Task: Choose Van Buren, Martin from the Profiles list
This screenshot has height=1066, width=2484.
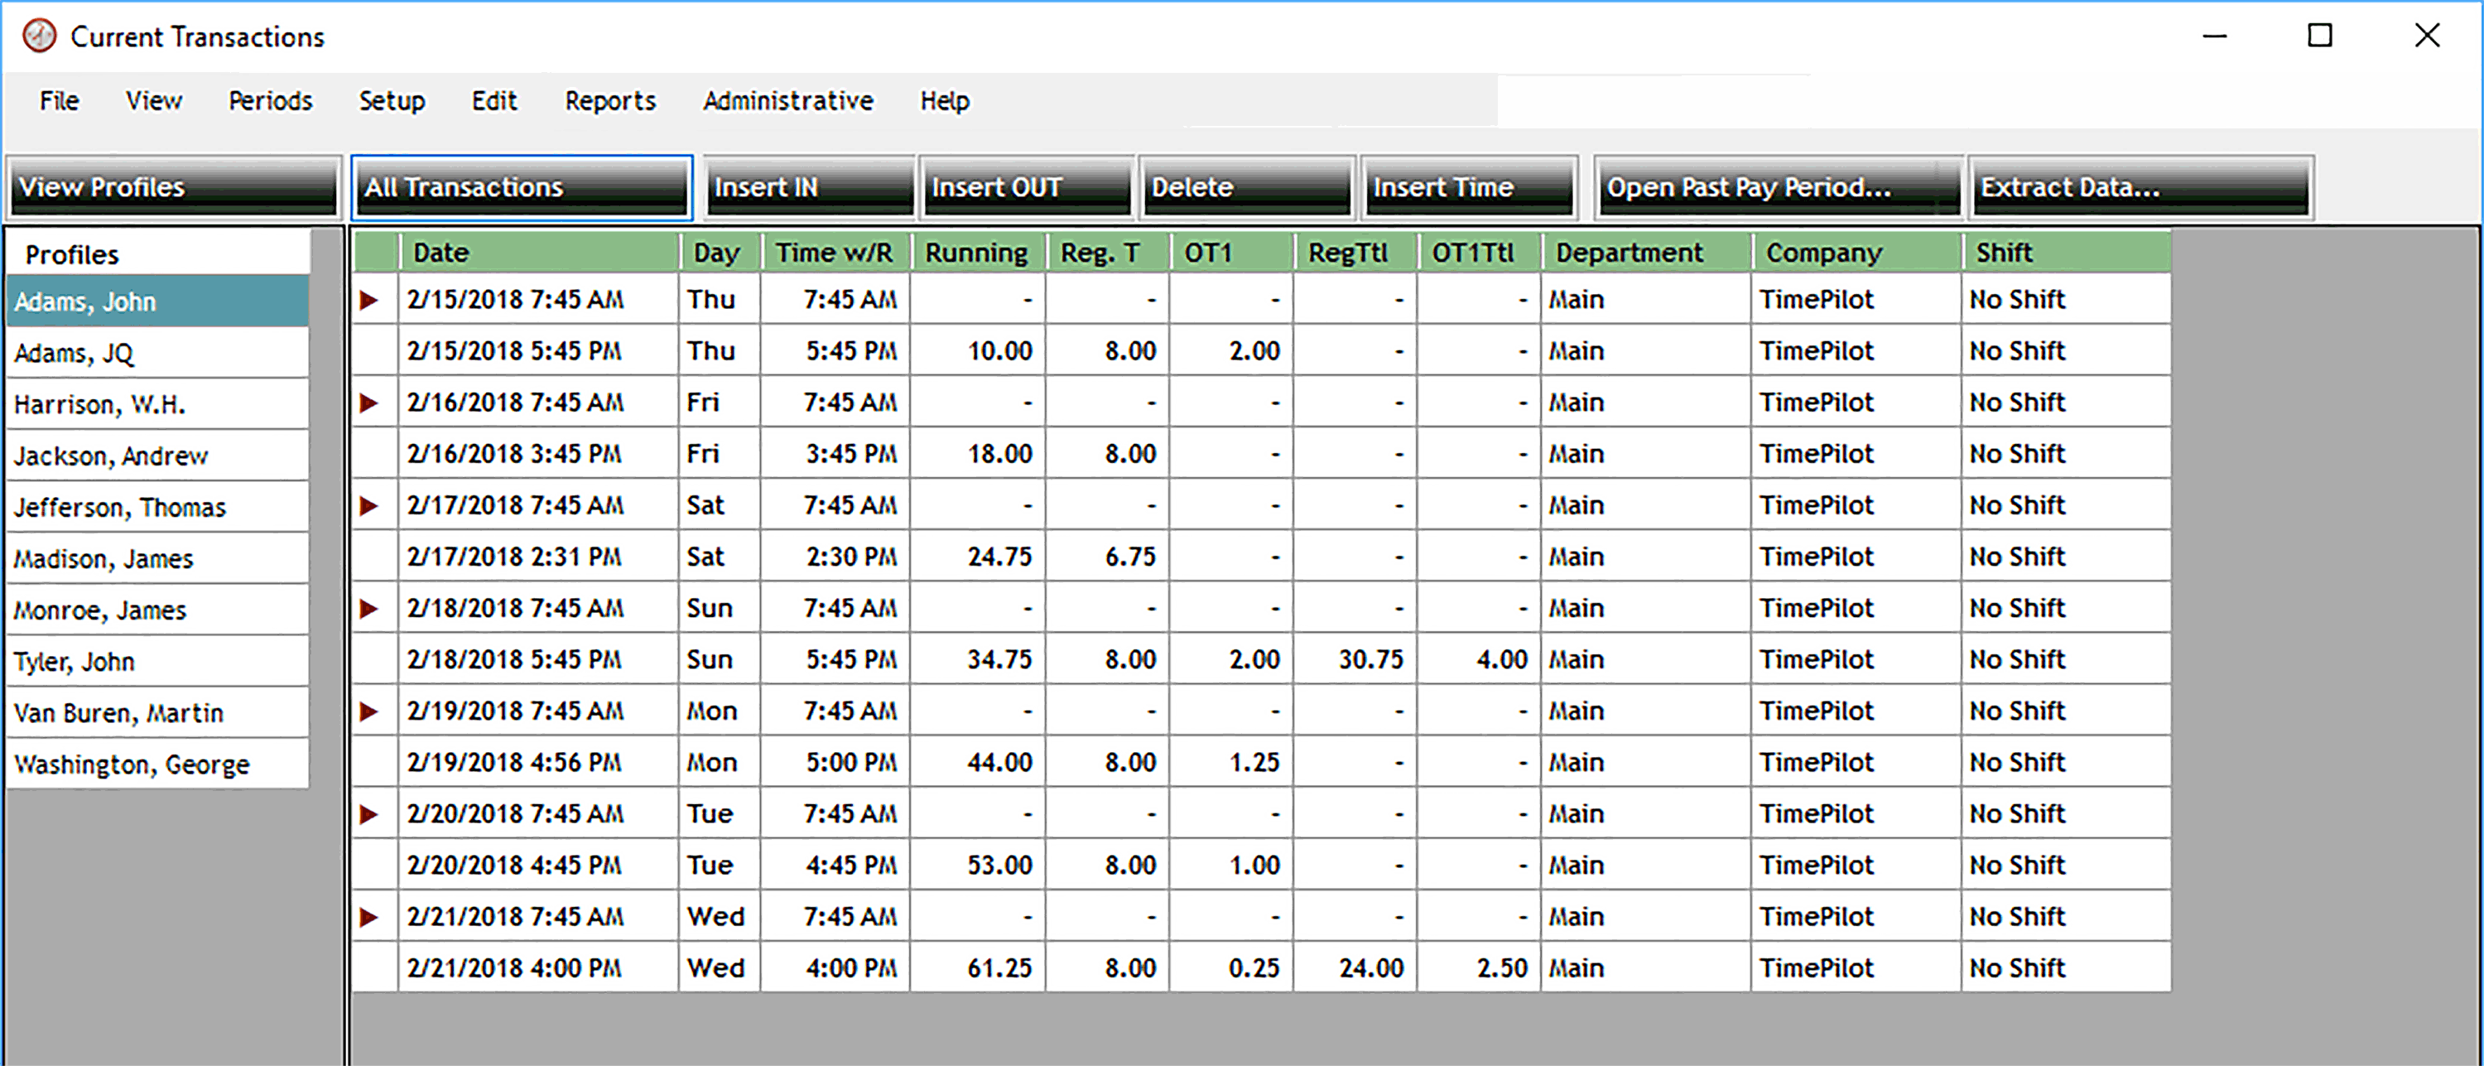Action: coord(157,713)
